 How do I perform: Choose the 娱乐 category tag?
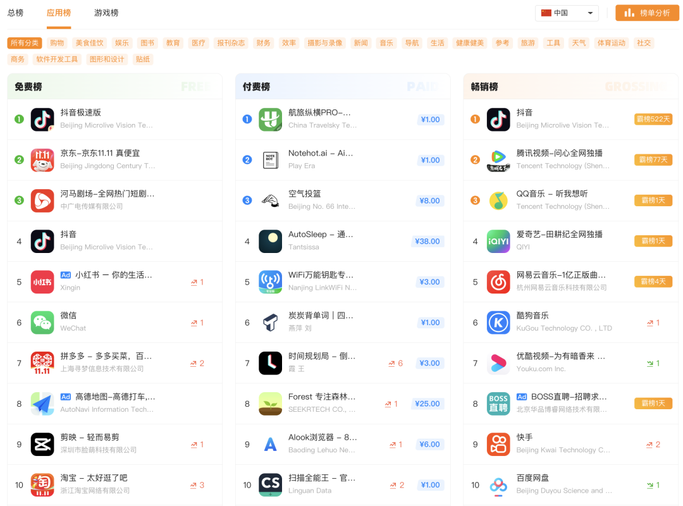click(x=122, y=43)
